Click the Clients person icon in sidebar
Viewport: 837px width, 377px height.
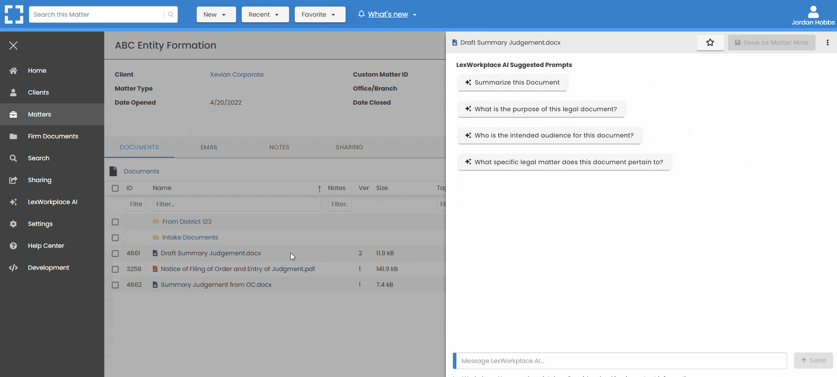click(x=14, y=92)
